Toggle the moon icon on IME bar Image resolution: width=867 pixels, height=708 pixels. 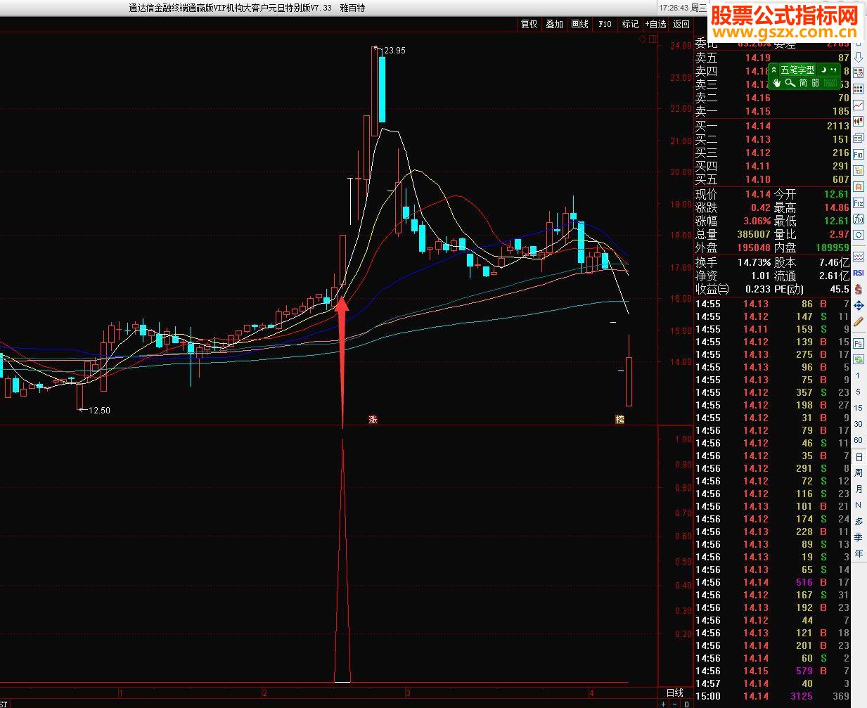tap(823, 70)
